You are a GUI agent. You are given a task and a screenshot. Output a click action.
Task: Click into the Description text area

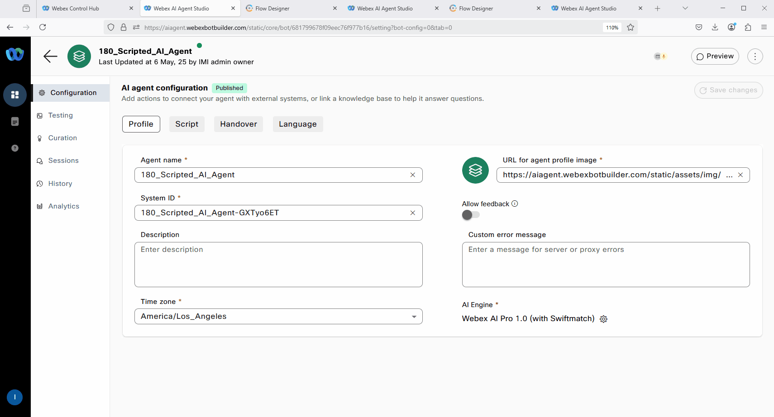click(x=278, y=265)
